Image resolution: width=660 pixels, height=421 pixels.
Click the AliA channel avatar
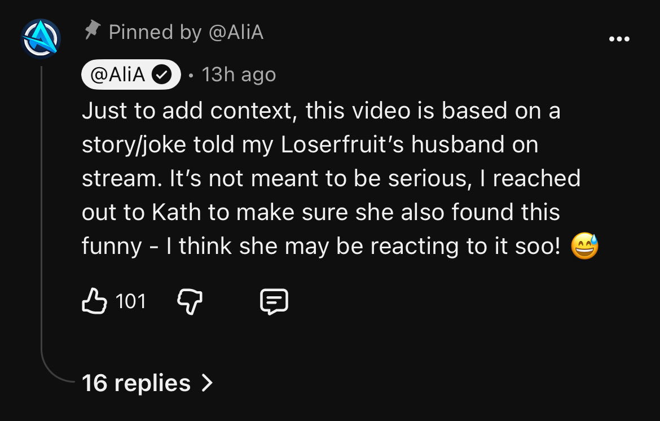[x=41, y=39]
